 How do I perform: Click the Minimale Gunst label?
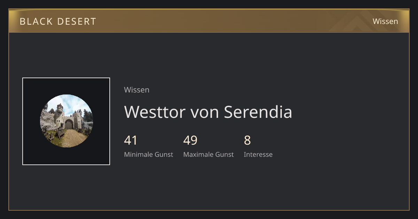148,154
